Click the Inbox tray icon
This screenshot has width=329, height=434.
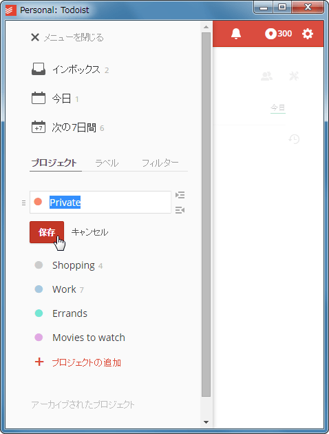pyautogui.click(x=39, y=69)
